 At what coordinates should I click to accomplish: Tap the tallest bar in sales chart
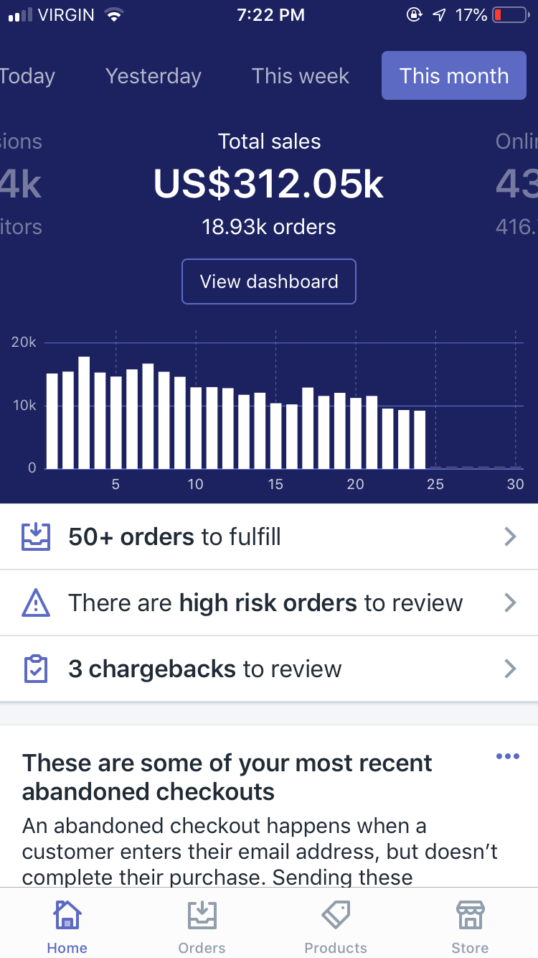point(84,413)
